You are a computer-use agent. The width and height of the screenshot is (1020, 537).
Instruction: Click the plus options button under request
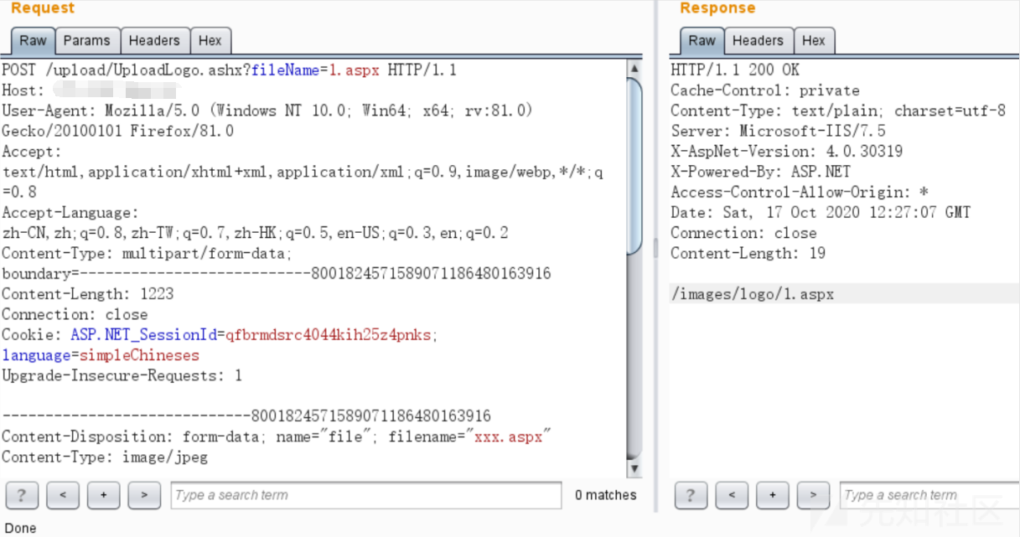click(x=103, y=495)
